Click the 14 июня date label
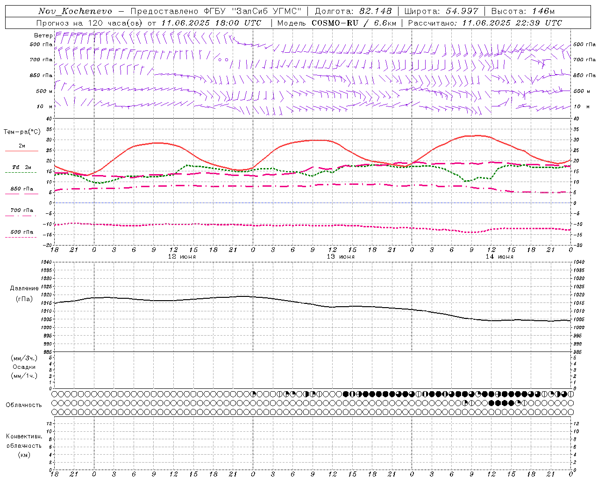The image size is (598, 478). (x=499, y=257)
